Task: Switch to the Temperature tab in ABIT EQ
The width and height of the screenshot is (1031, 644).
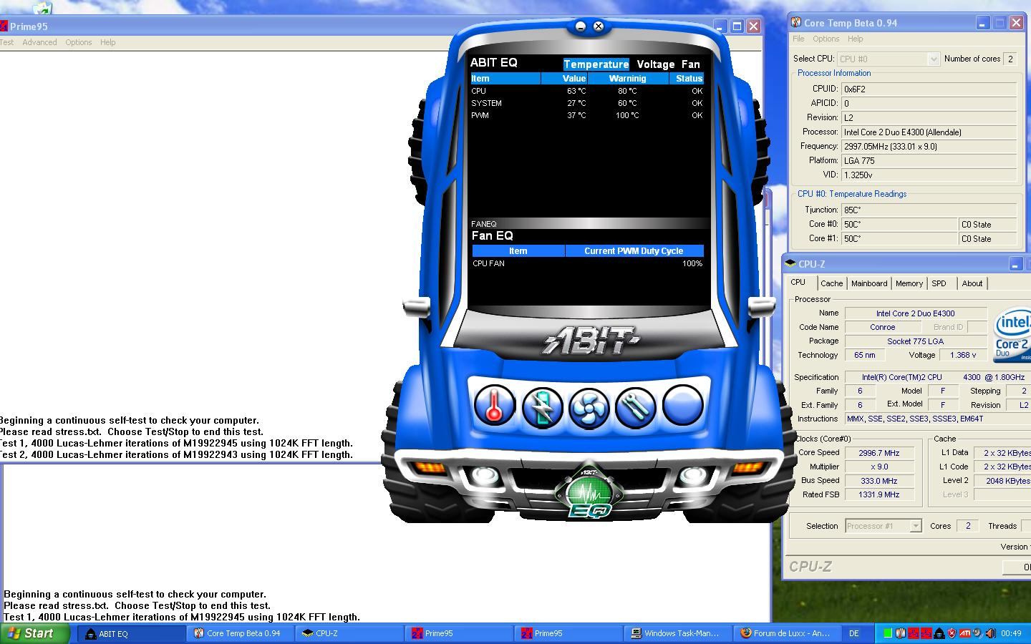Action: [596, 64]
